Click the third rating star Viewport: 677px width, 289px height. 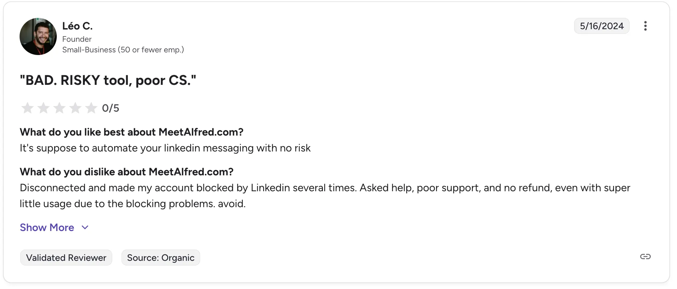point(59,108)
